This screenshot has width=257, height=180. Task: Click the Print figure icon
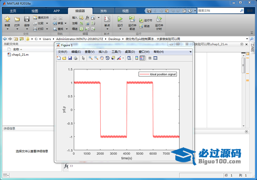[75, 58]
